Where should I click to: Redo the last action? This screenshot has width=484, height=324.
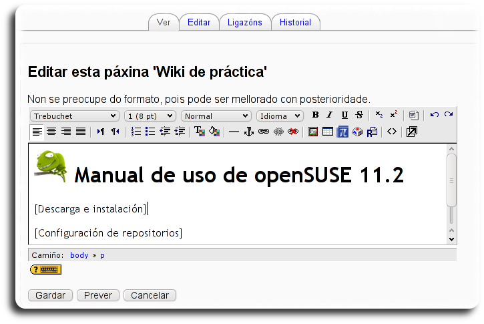pyautogui.click(x=449, y=115)
